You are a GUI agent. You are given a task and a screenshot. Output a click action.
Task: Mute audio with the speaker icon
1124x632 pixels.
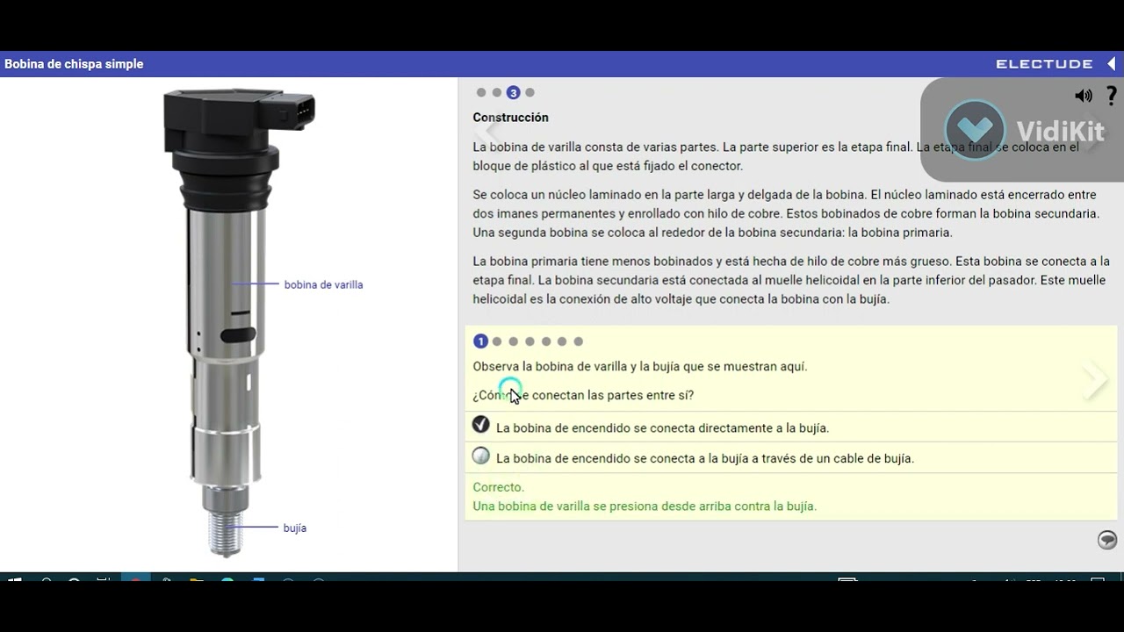[1084, 96]
